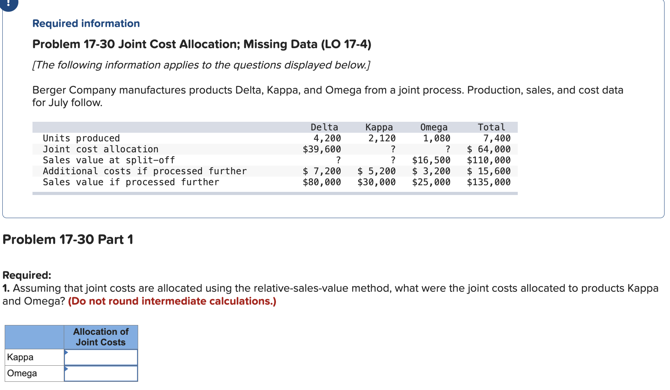Image resolution: width=670 pixels, height=390 pixels.
Task: Select the Problem 17-30 Part 1 heading
Action: 67,238
